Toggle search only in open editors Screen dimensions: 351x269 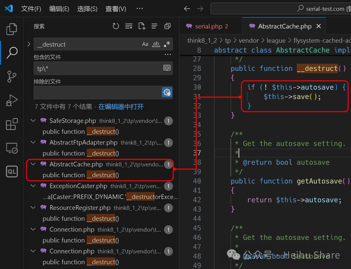[167, 68]
